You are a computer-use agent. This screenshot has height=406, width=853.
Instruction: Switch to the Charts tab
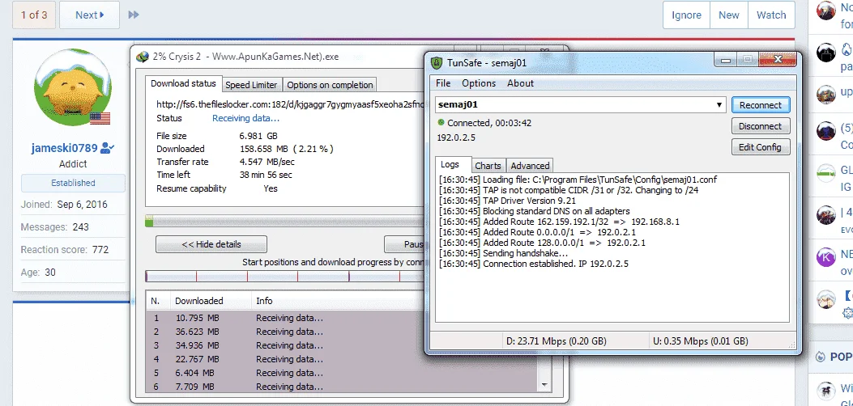(x=488, y=166)
